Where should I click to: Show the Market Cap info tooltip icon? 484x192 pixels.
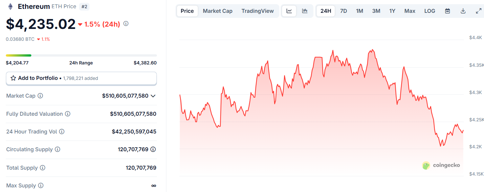40,96
